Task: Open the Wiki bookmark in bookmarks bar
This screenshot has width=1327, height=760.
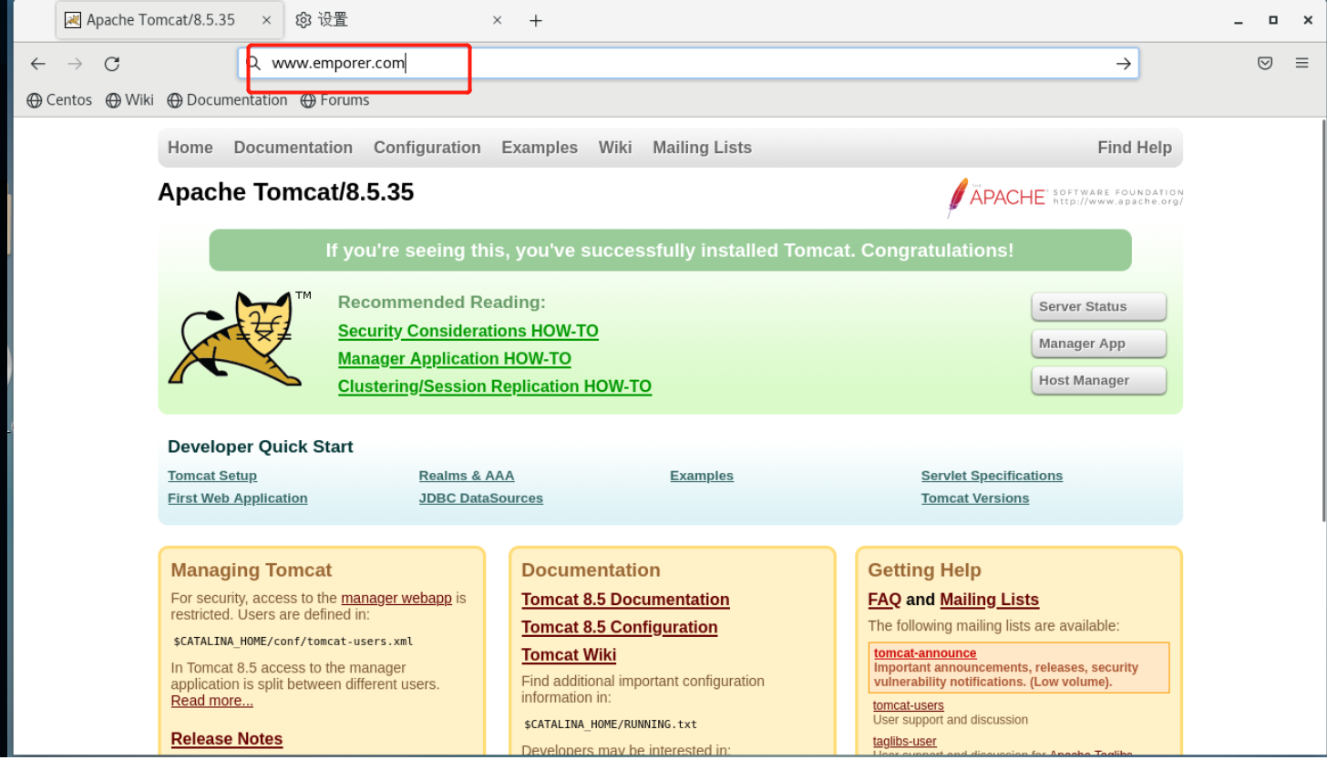Action: [x=129, y=100]
